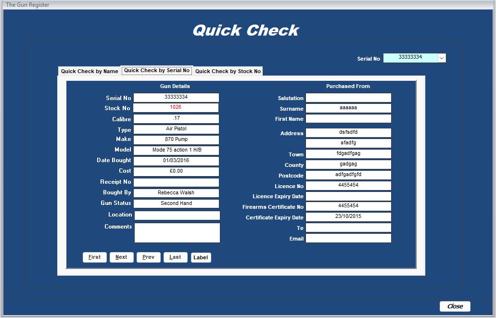Click the Serial No field showing 33333334
Viewport: 496px width, 318px height.
click(x=177, y=97)
